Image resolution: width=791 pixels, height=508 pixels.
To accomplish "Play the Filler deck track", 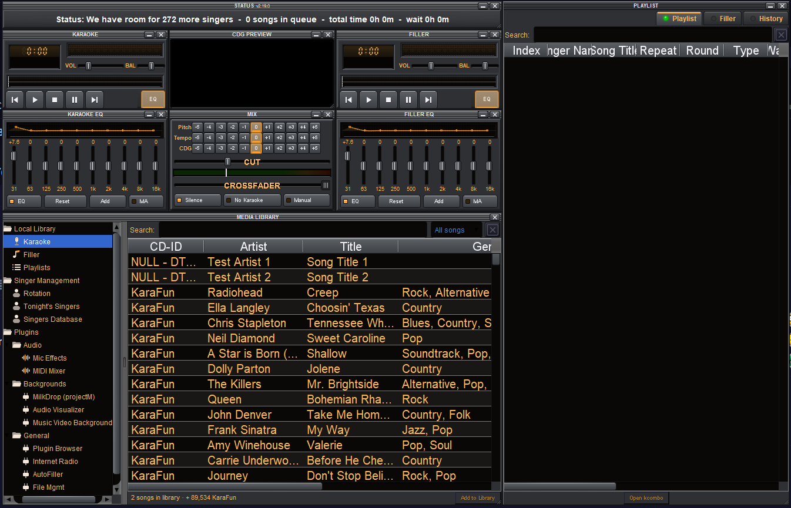I will [x=368, y=100].
